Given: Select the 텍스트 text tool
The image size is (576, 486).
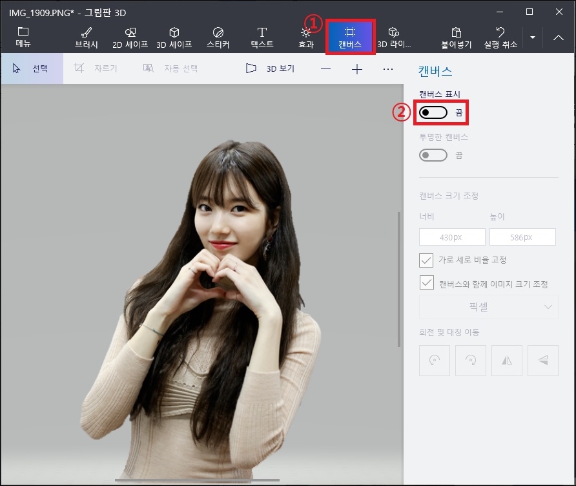Looking at the screenshot, I should click(262, 37).
